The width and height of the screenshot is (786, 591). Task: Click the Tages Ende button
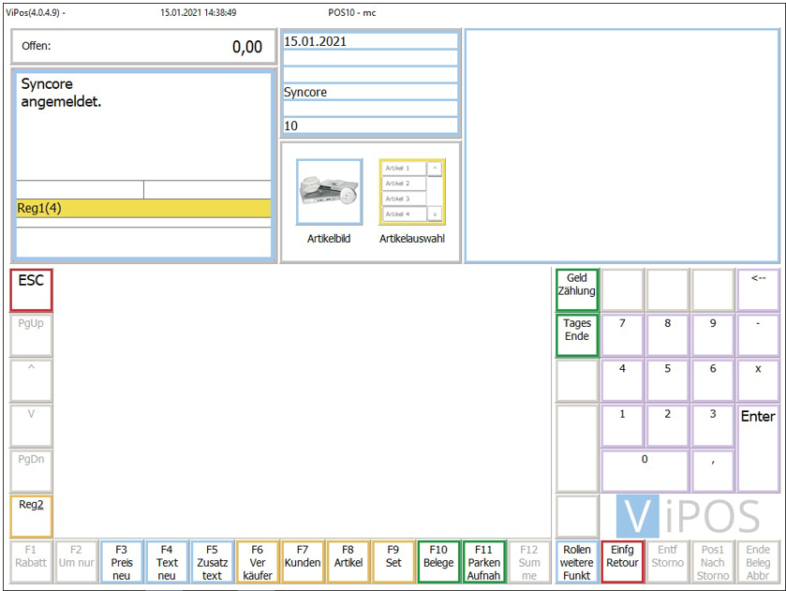(x=577, y=335)
